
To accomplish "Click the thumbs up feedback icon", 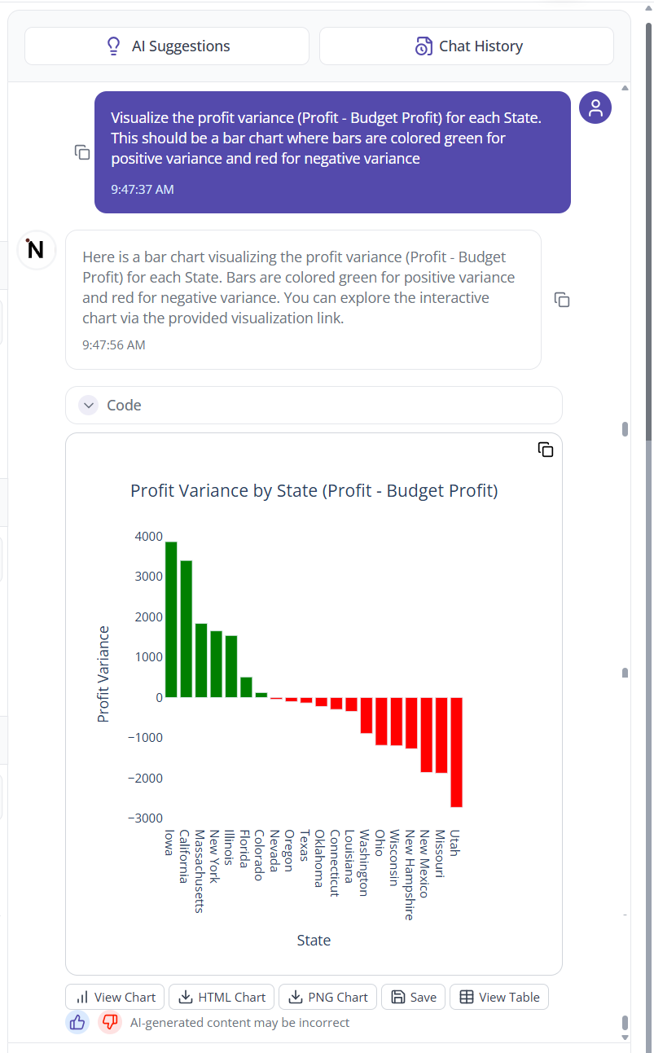I will (x=77, y=1022).
